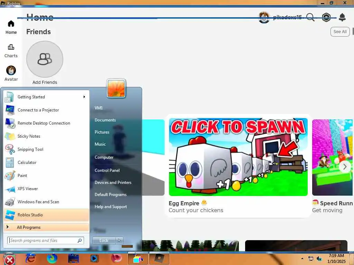Open the Speed Runn game thumbnail
This screenshot has width=354, height=265.
click(333, 157)
